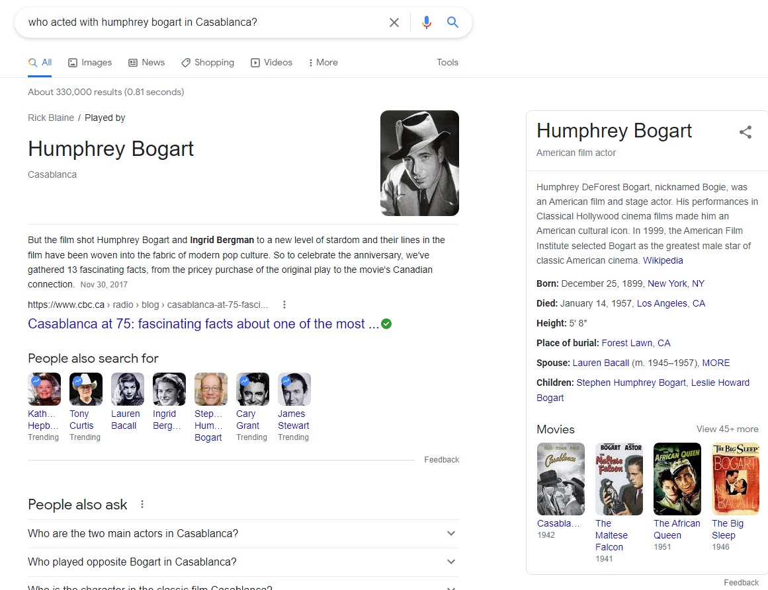Share the Humphrey Bogart knowledge panel

(x=746, y=132)
